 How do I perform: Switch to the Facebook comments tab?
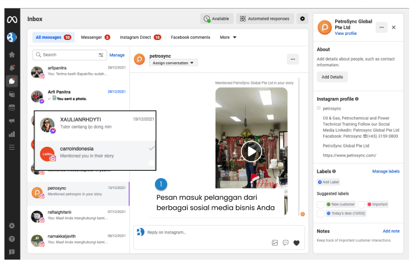[x=190, y=37]
